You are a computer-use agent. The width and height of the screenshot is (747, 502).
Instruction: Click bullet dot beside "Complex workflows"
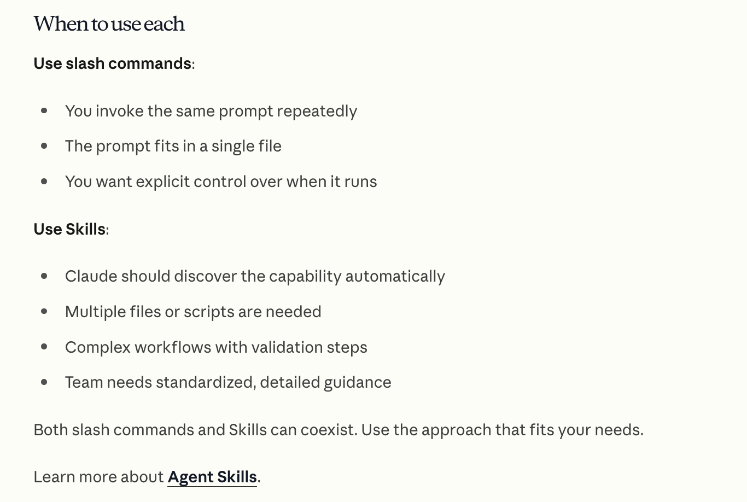44,347
